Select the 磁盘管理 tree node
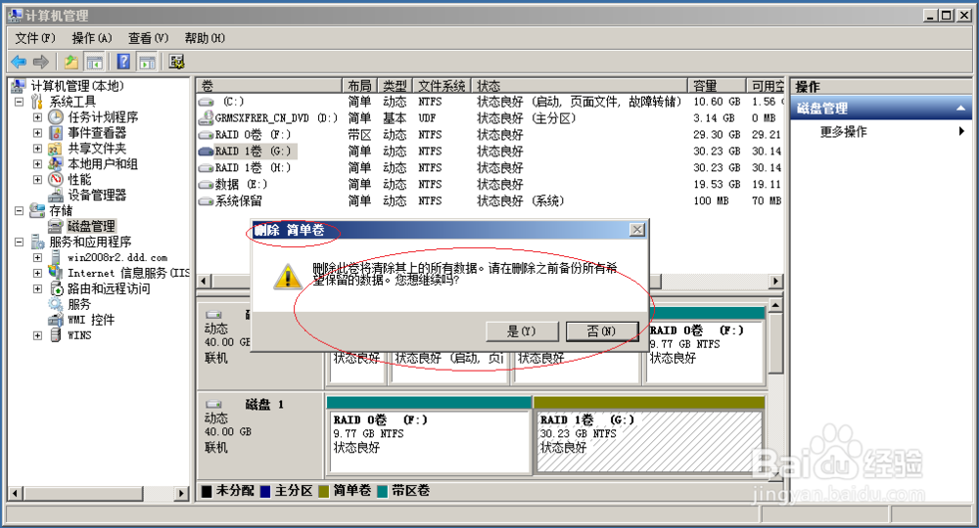979x528 pixels. (91, 226)
